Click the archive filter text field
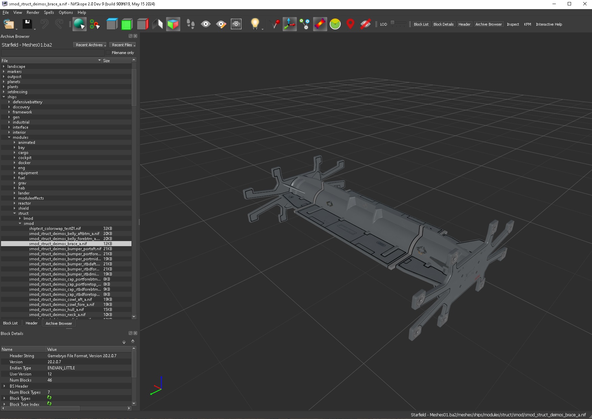The image size is (592, 419). tap(52, 53)
